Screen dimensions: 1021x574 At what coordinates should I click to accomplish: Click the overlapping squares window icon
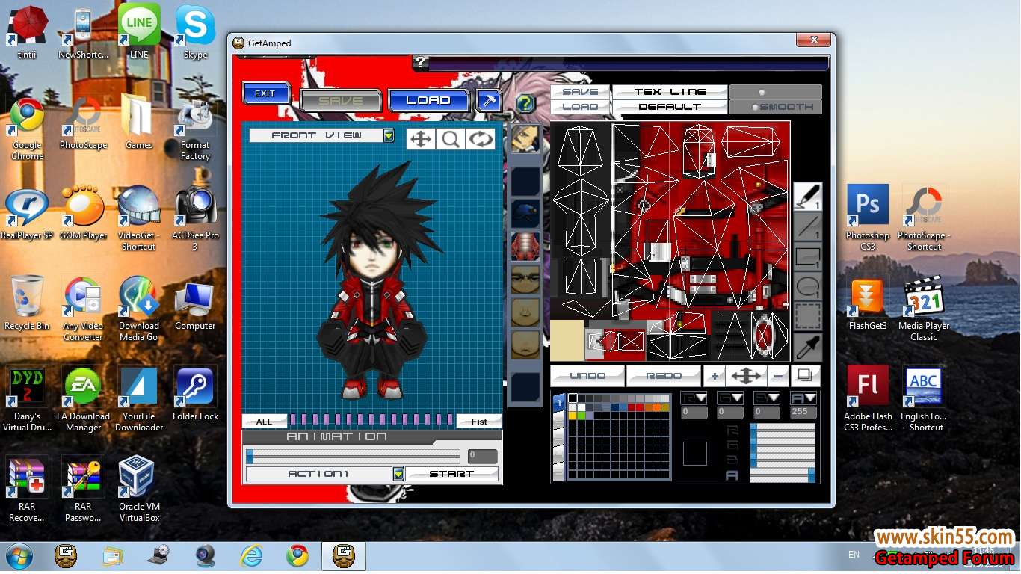coord(805,376)
